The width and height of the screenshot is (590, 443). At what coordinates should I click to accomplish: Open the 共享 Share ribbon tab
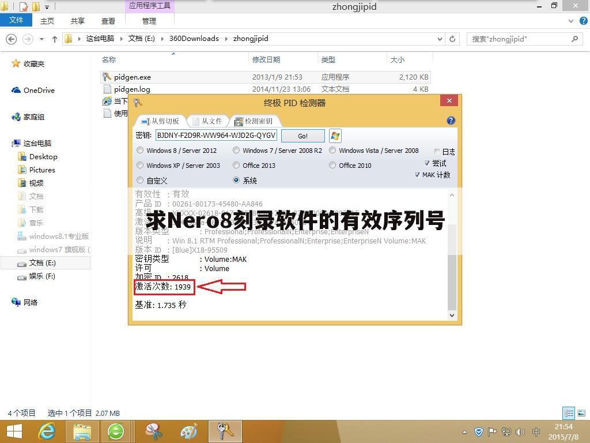click(x=78, y=21)
